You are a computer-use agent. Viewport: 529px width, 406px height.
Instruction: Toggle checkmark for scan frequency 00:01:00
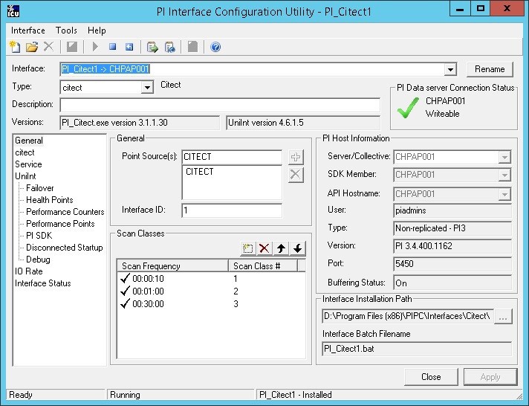pos(125,291)
